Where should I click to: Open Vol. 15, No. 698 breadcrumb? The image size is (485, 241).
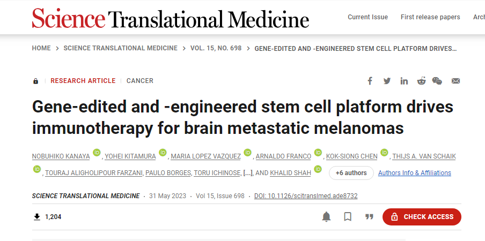(216, 48)
